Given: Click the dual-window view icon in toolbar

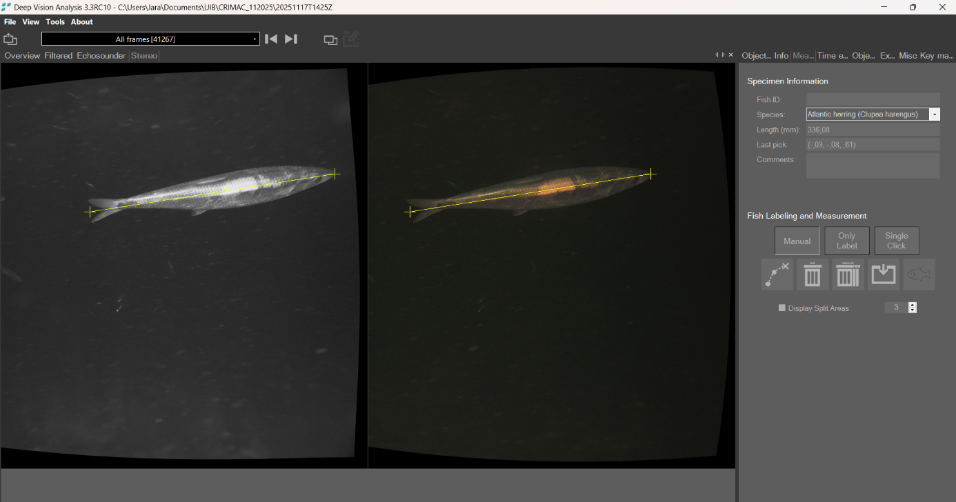Looking at the screenshot, I should (x=330, y=40).
